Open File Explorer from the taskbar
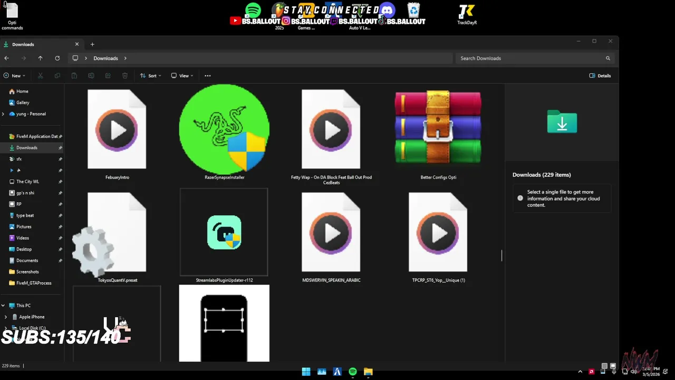Viewport: 675px width, 380px height. [368, 372]
